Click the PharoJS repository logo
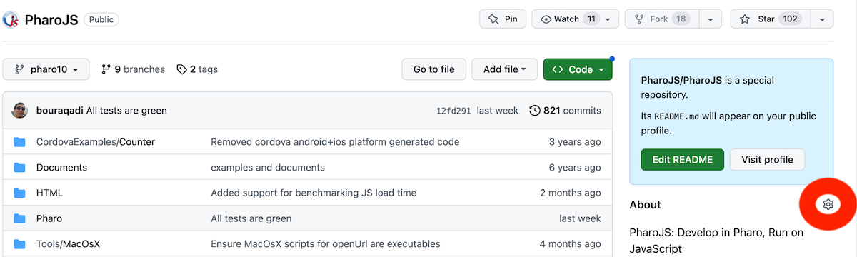The width and height of the screenshot is (857, 257). click(x=11, y=19)
